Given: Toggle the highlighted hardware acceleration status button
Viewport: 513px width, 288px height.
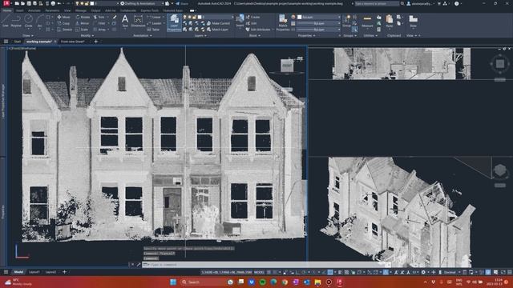Looking at the screenshot, I should tap(488, 272).
